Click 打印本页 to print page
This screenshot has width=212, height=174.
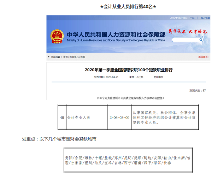[158, 77]
